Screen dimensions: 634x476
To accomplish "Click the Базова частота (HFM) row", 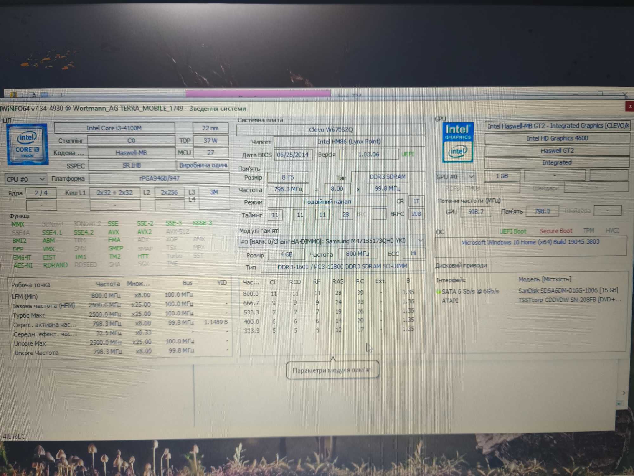I will [x=120, y=305].
